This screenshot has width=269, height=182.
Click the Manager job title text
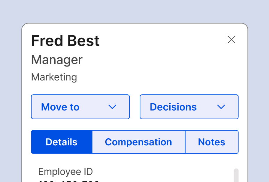coord(57,60)
